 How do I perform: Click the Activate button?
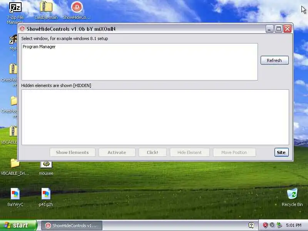117,152
